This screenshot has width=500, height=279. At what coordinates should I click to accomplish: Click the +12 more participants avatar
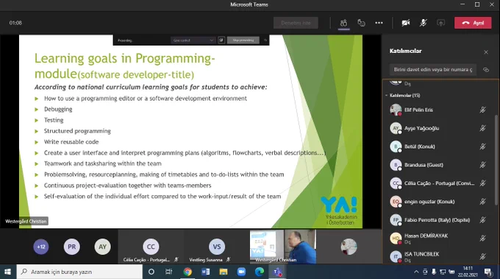pyautogui.click(x=41, y=247)
